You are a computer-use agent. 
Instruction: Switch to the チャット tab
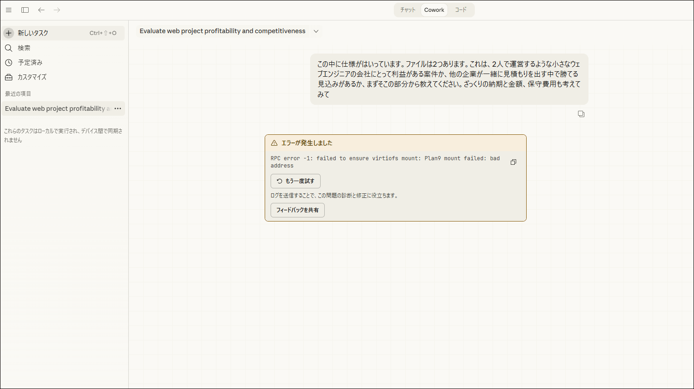tap(407, 10)
